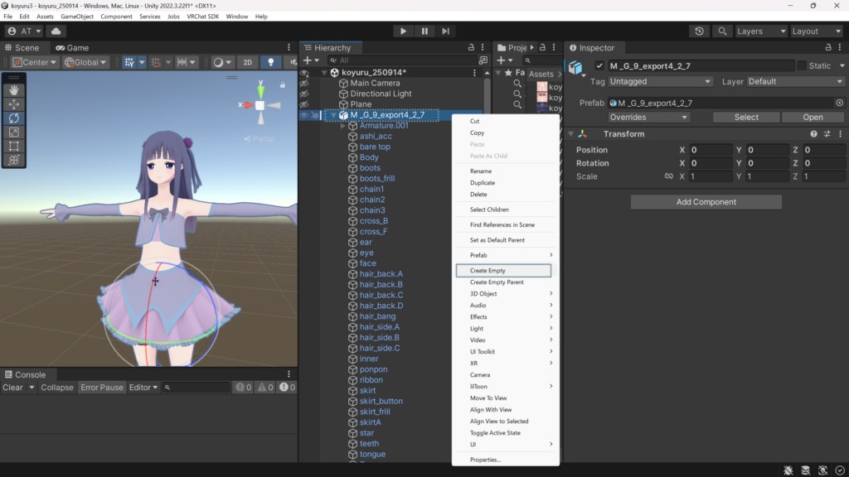Screen dimensions: 849x477
Task: Select the Scale tool in scene toolbar
Action: pyautogui.click(x=14, y=132)
